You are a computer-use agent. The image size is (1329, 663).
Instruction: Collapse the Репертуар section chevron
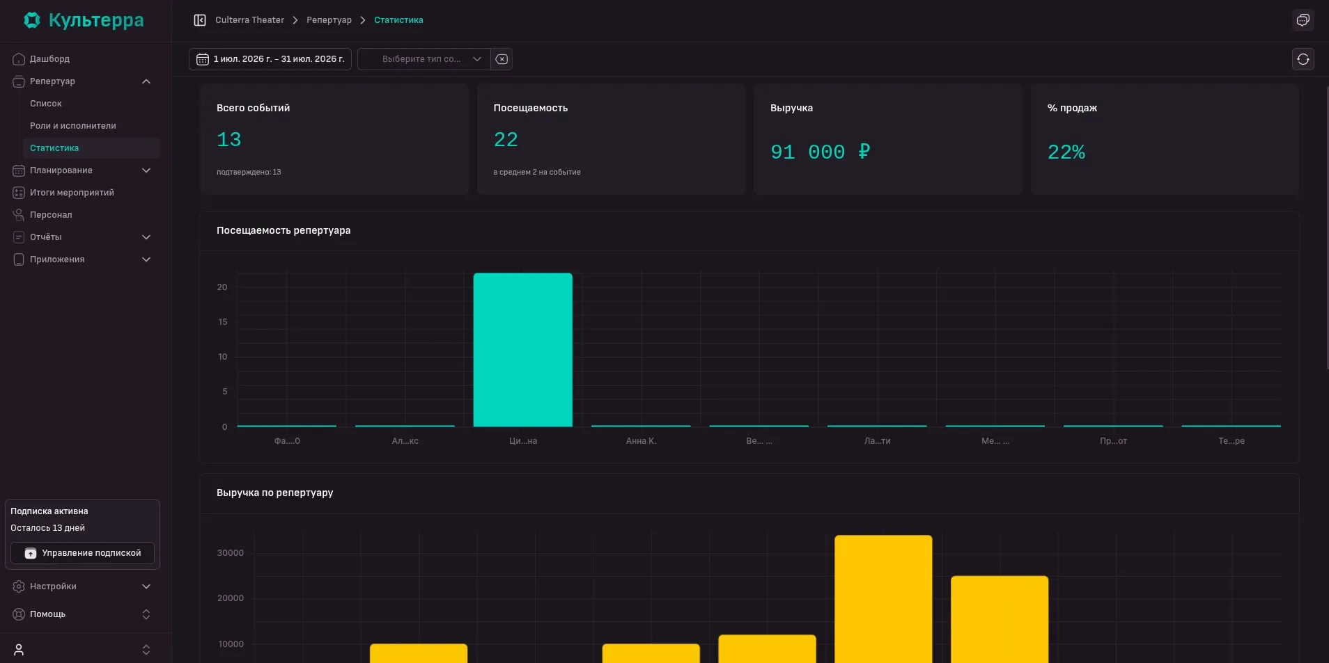pyautogui.click(x=146, y=81)
